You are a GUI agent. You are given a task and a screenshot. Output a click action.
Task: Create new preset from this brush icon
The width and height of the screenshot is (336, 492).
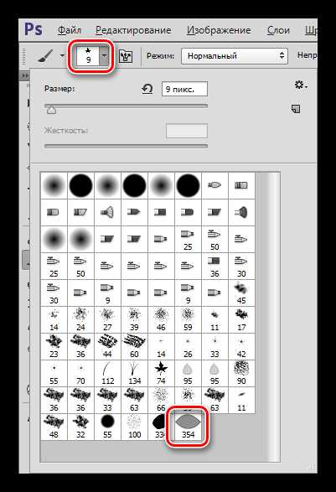tap(296, 109)
